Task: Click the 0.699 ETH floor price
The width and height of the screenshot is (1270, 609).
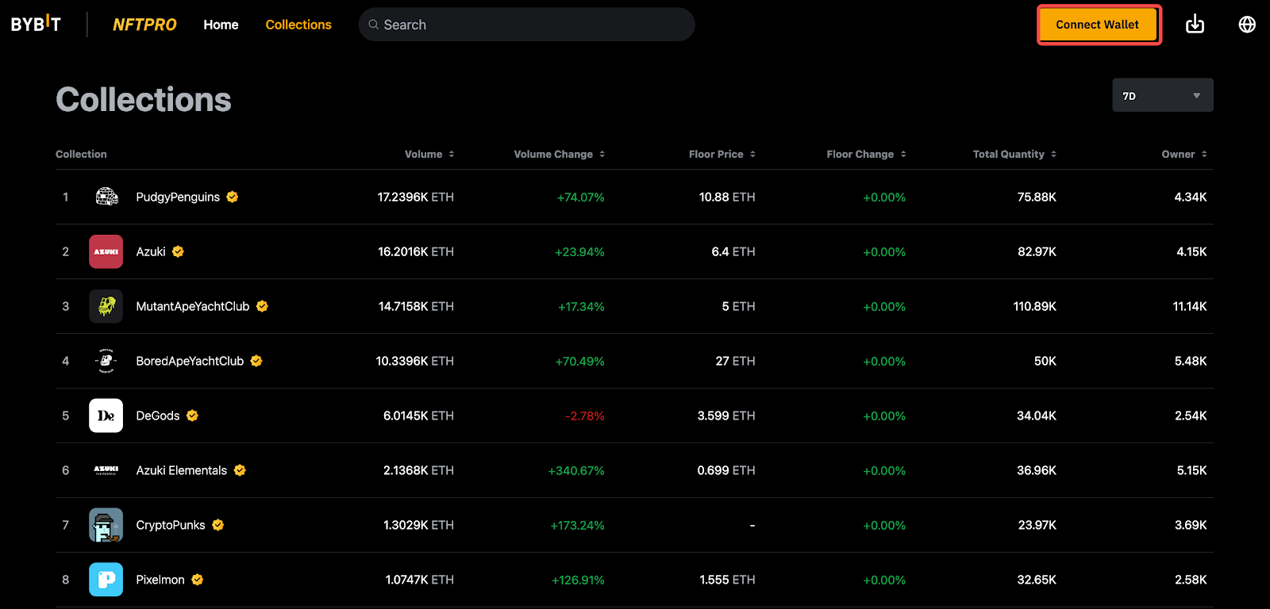Action: tap(726, 470)
